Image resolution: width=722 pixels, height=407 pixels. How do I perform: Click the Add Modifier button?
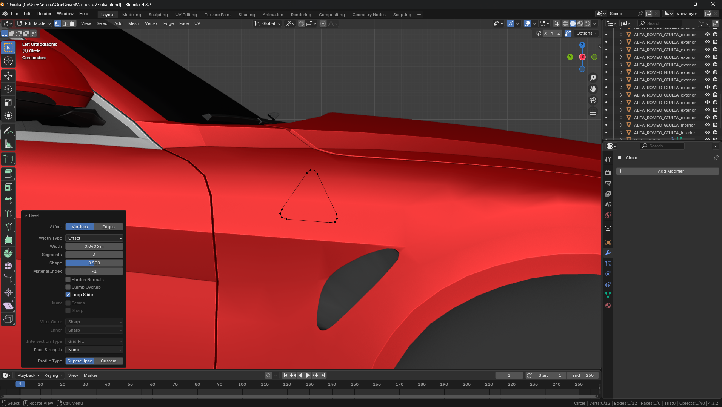click(667, 171)
